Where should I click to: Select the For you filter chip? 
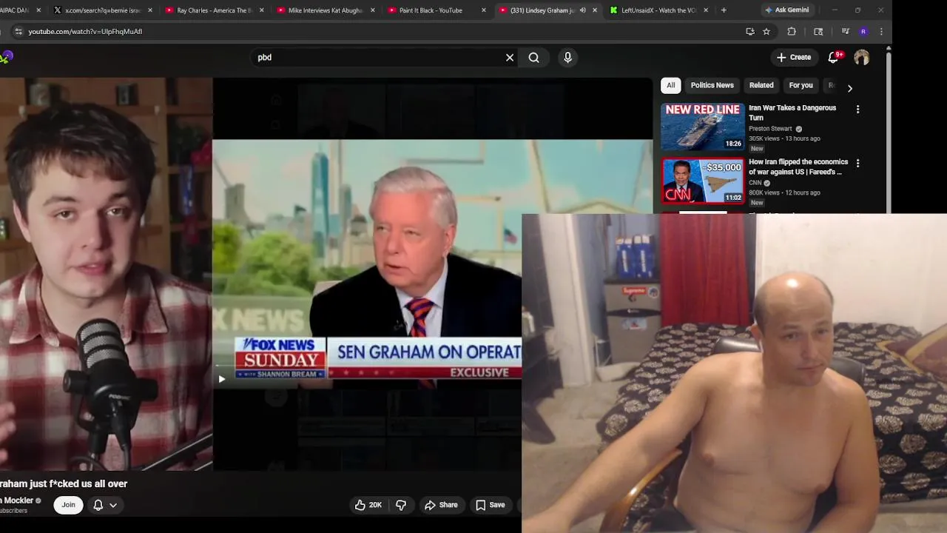(x=801, y=85)
